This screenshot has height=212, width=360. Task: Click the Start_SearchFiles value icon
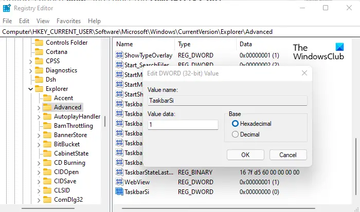(119, 65)
